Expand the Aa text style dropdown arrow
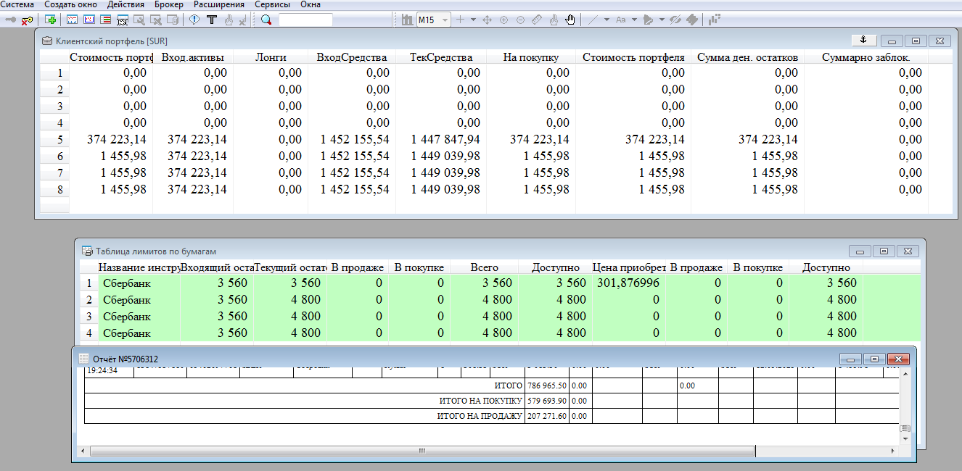 pos(634,20)
